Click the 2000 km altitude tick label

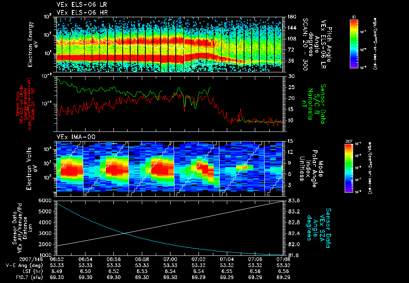tap(45, 244)
